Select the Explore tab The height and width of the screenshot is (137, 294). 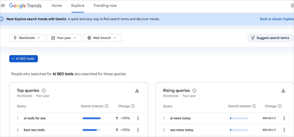tap(78, 6)
